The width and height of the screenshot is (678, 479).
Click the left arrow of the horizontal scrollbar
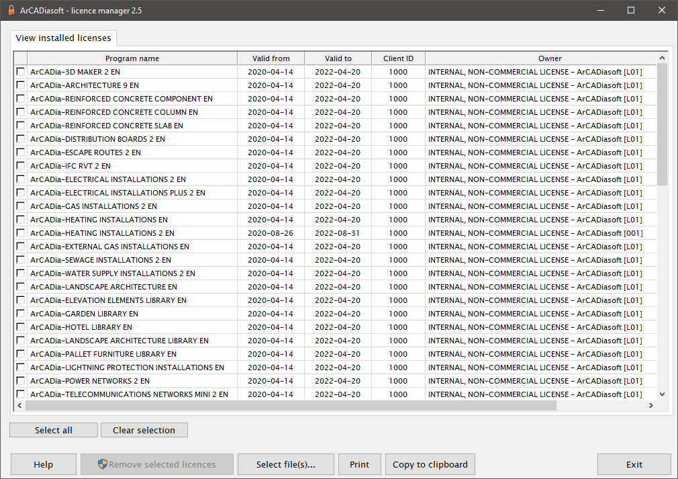click(19, 405)
